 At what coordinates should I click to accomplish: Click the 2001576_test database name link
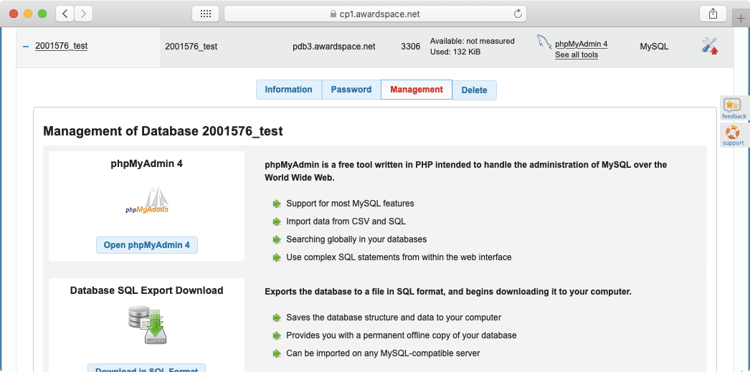tap(61, 46)
